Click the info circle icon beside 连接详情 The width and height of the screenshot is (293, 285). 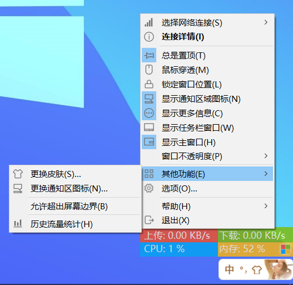pos(149,37)
